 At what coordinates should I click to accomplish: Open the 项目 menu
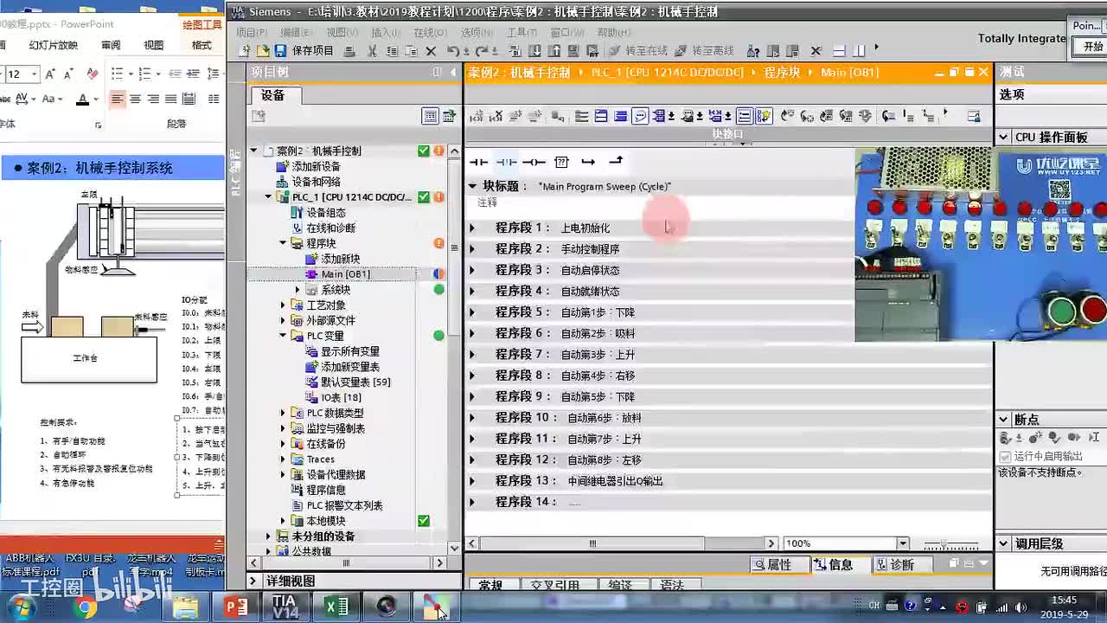coord(251,32)
